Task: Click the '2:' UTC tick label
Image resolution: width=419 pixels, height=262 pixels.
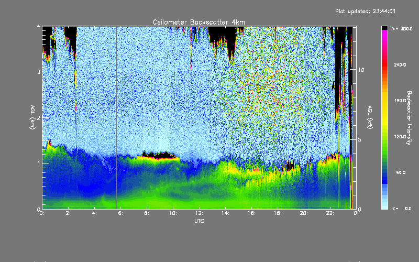Action: tap(69, 213)
